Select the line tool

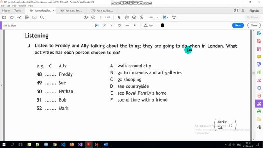pos(127,25)
